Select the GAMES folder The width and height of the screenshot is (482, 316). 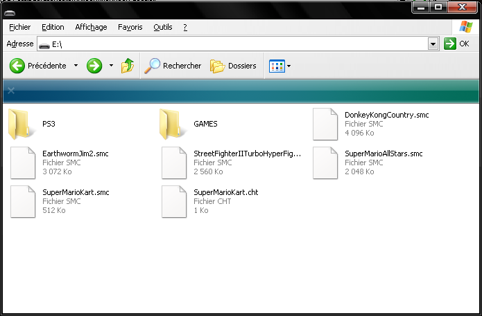point(173,124)
